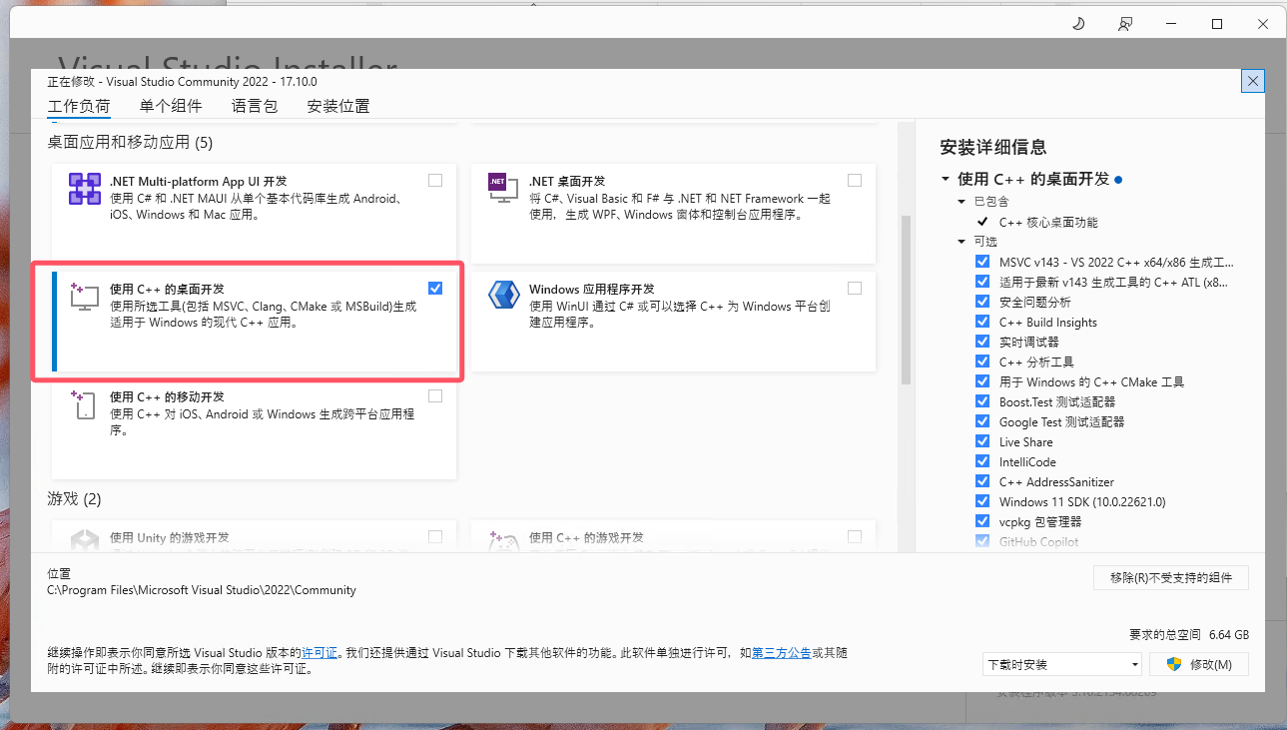This screenshot has height=730, width=1287.
Task: Uncheck the C++ 分析工具 option
Action: point(982,362)
